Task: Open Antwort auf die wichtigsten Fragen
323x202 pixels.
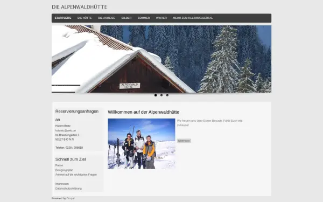Action: [76, 175]
